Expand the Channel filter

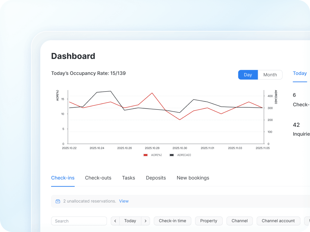point(240,221)
